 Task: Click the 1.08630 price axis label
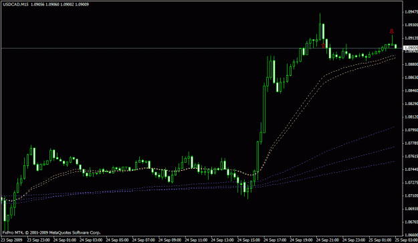click(411, 78)
